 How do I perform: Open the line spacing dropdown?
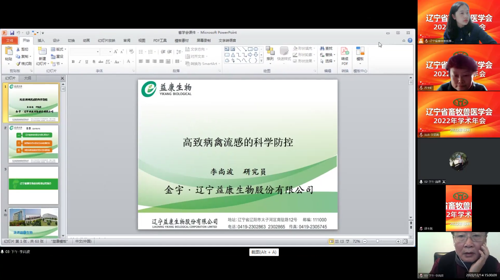point(179,52)
